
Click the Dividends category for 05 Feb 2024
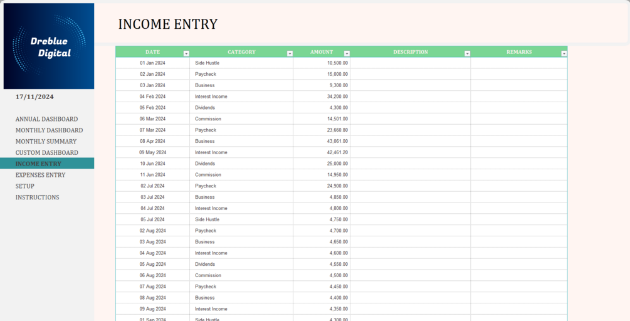pos(241,108)
